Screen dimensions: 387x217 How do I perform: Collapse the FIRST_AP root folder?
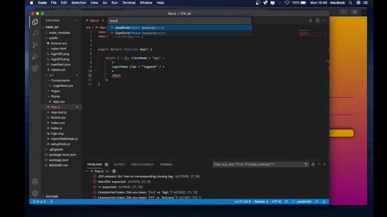(52, 27)
